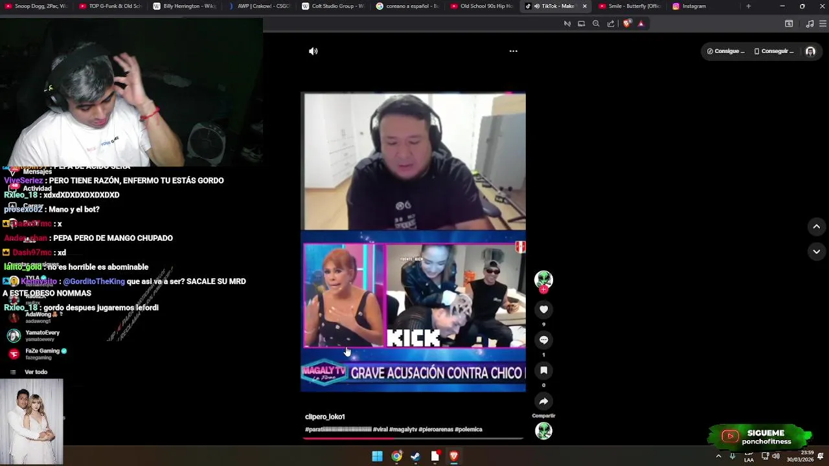The image size is (829, 466).
Task: Switch to Colt Studio Group tab
Action: 334,6
